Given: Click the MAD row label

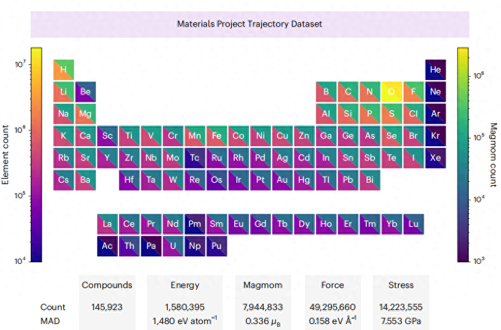Looking at the screenshot, I should click(x=50, y=321).
